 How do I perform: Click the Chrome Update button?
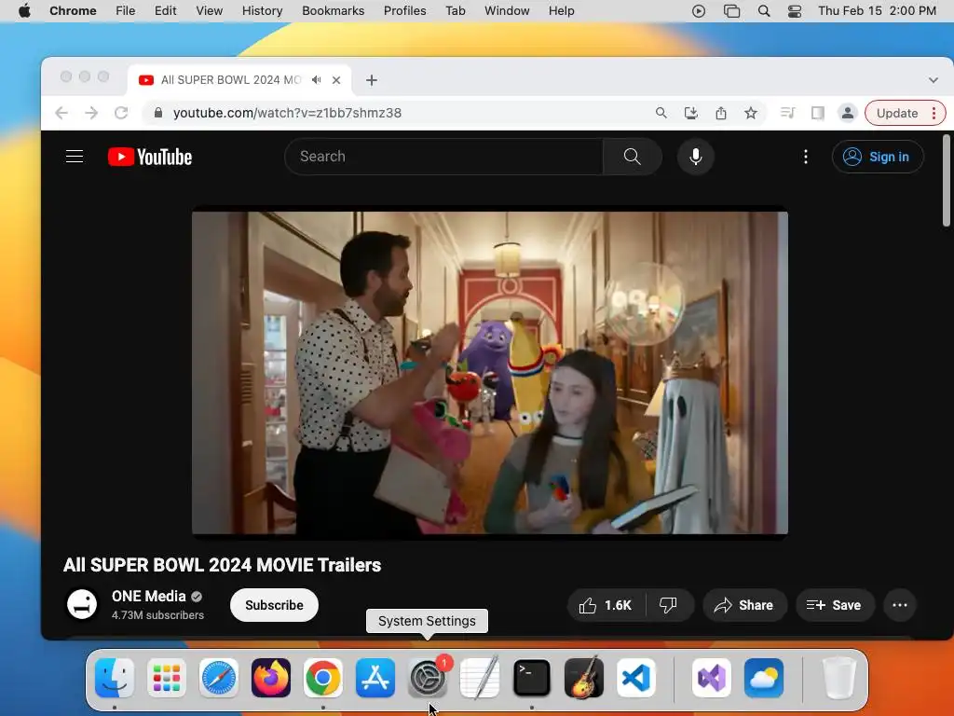click(897, 113)
